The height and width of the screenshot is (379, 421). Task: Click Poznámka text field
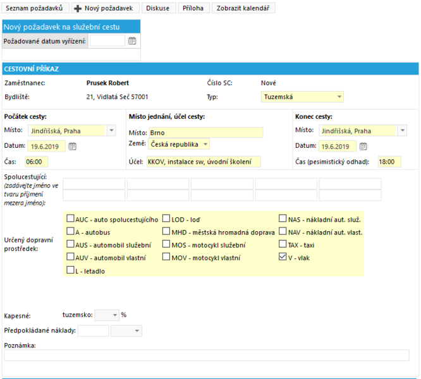pos(207,355)
